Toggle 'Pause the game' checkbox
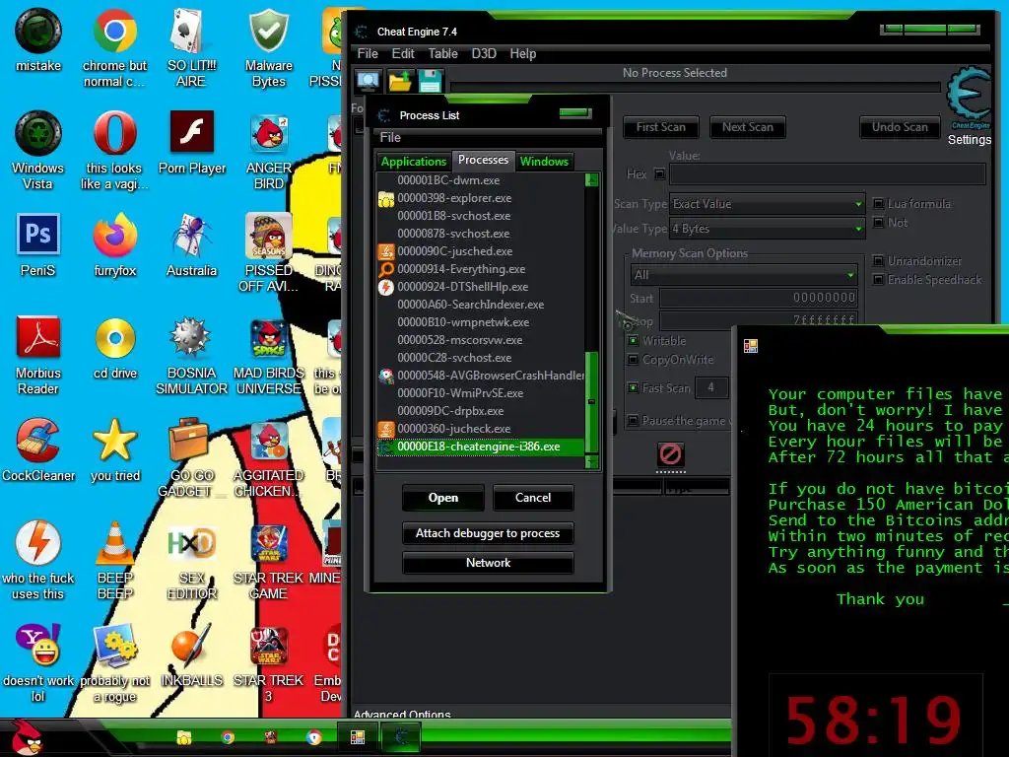This screenshot has width=1009, height=757. coord(634,420)
